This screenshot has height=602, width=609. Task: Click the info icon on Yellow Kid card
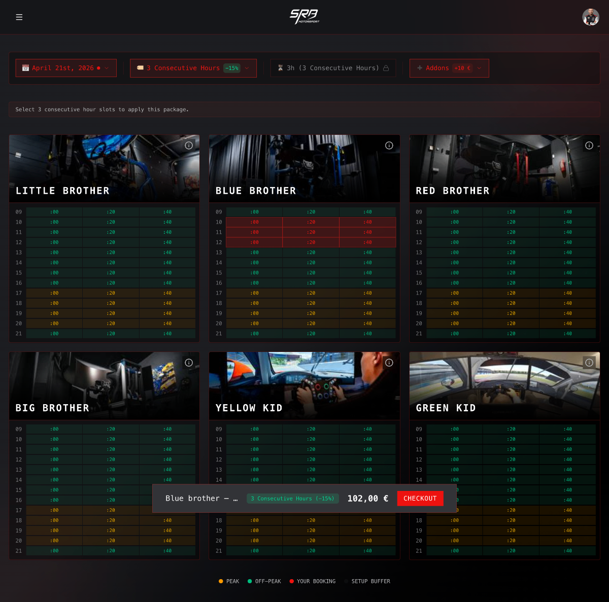[389, 363]
